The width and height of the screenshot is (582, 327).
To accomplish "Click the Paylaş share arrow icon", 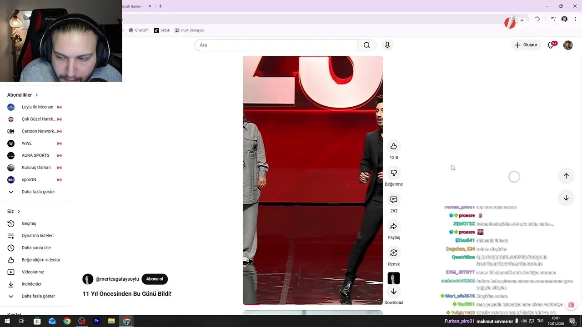I will coord(394,226).
